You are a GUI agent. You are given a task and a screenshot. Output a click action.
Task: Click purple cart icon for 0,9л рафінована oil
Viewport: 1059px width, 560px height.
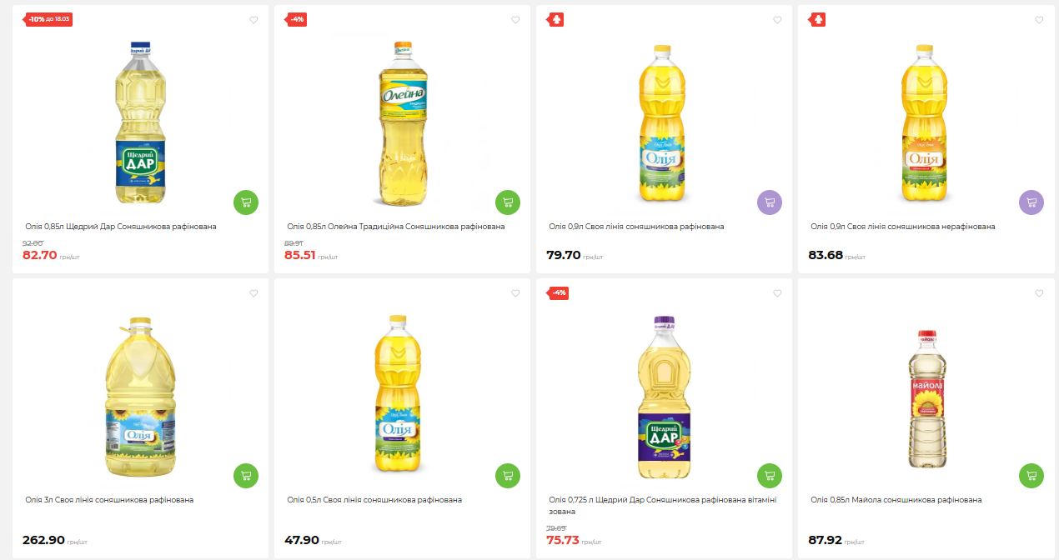770,202
